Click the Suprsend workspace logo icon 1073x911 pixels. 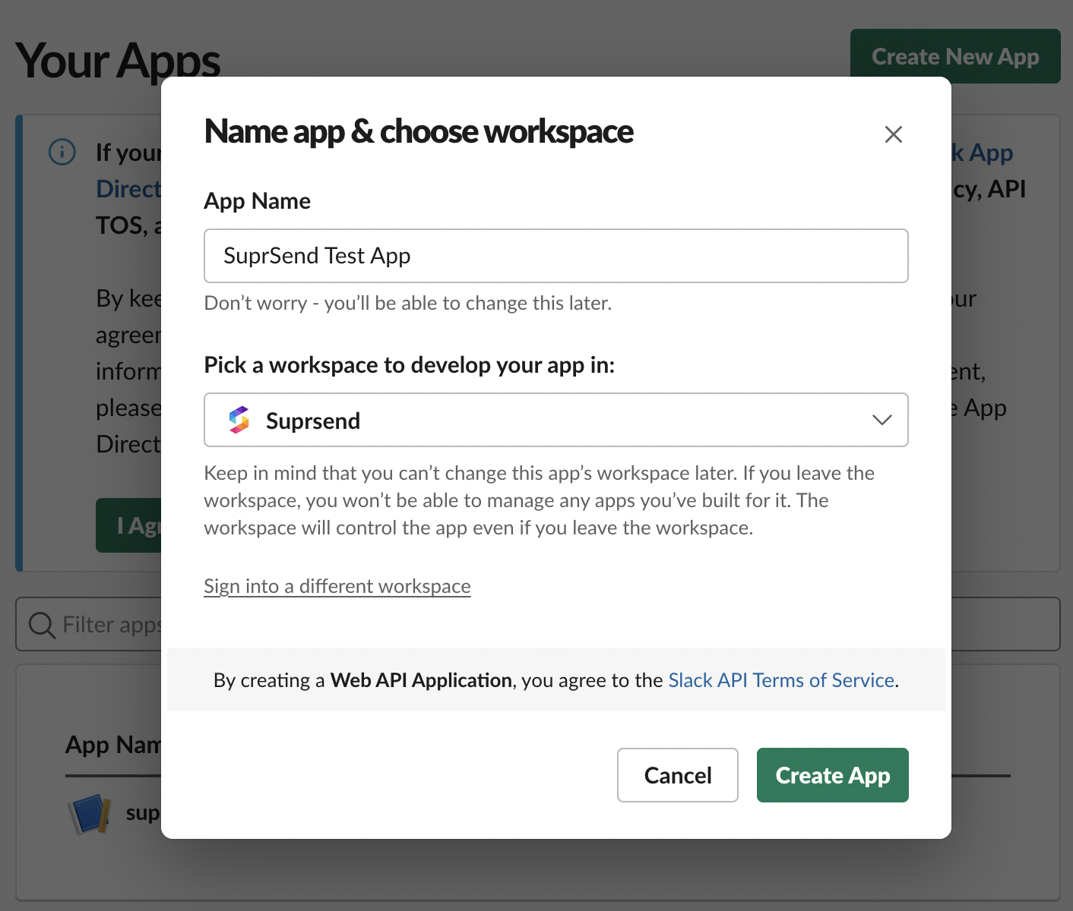(239, 420)
